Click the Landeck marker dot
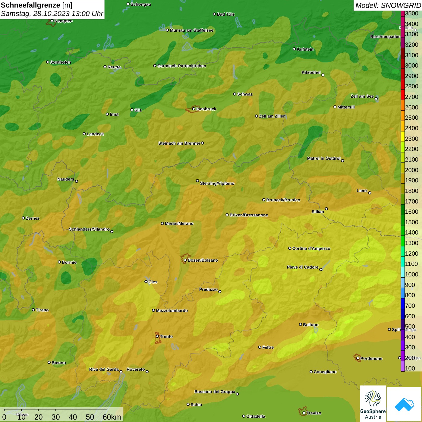Viewport: 422px width, 422px height. pyautogui.click(x=84, y=134)
